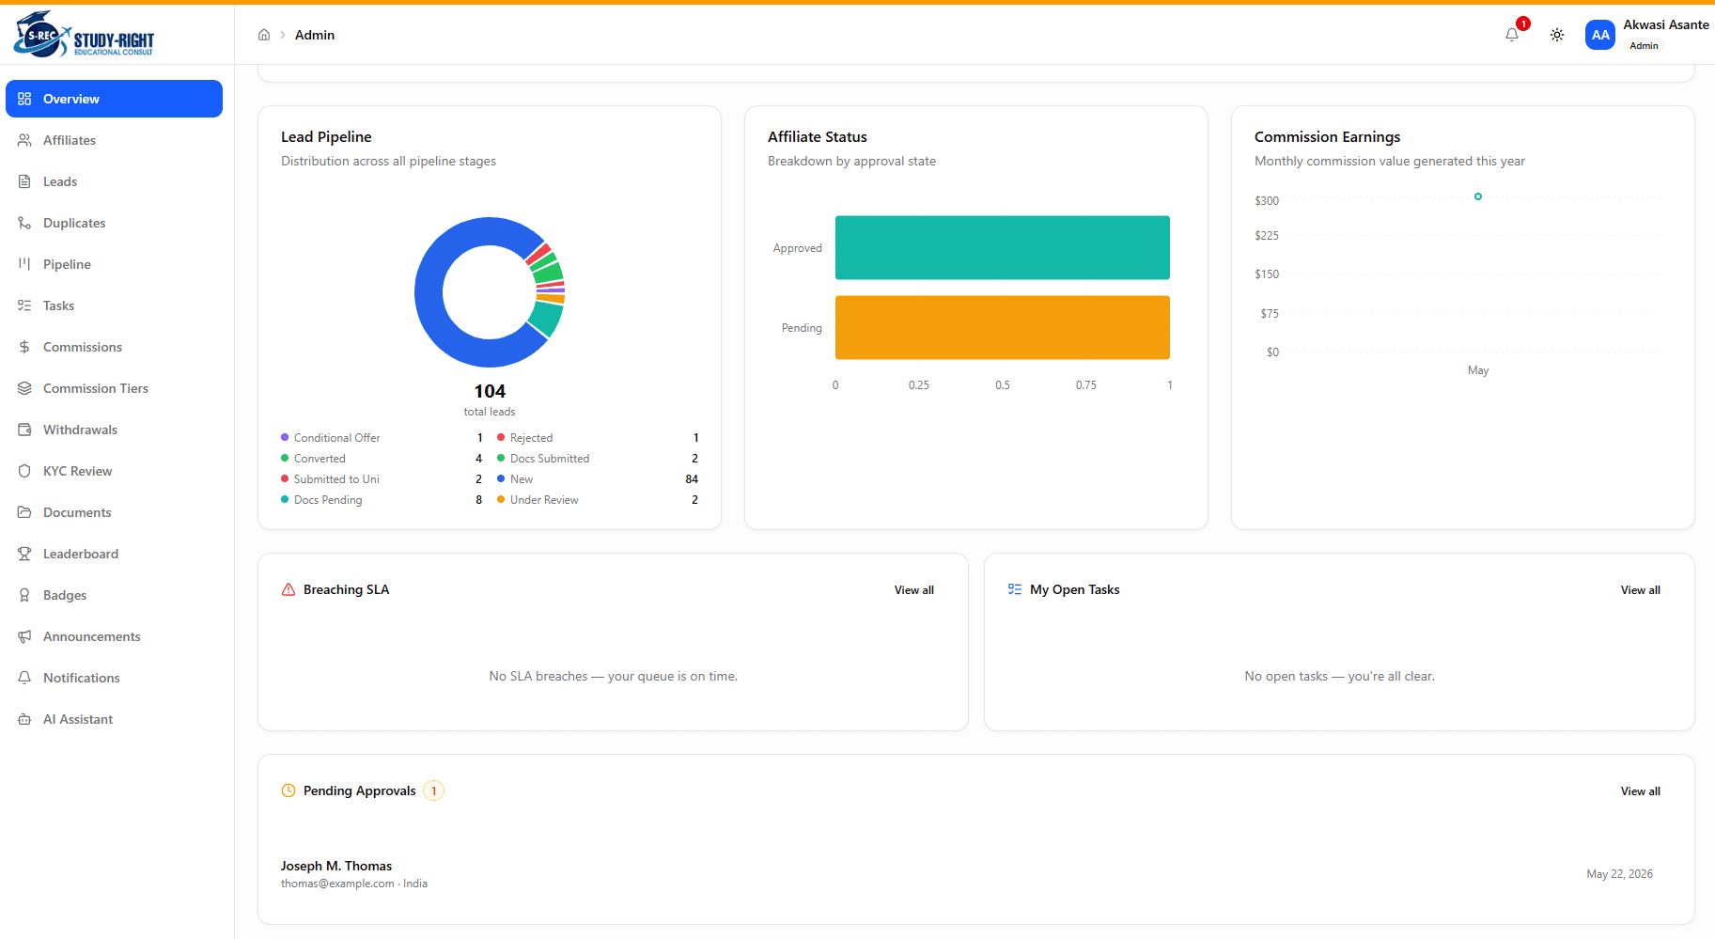Click the Rejected legend entry
The height and width of the screenshot is (939, 1715).
[x=598, y=438]
